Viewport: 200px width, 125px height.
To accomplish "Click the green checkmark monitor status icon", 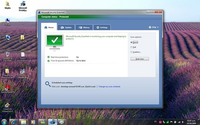I will [55, 42].
